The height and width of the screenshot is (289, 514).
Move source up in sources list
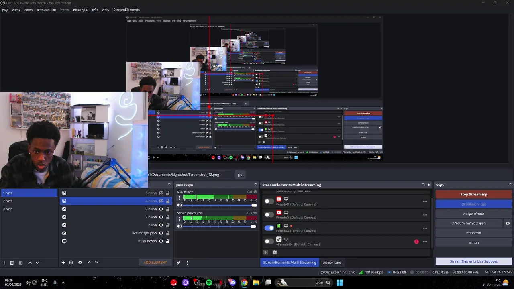point(89,262)
